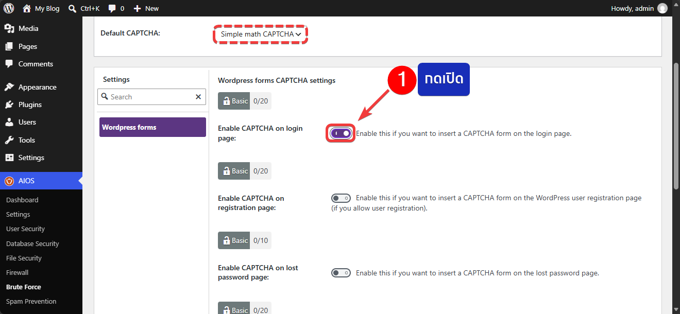Clear the settings search with the X icon

click(x=198, y=97)
